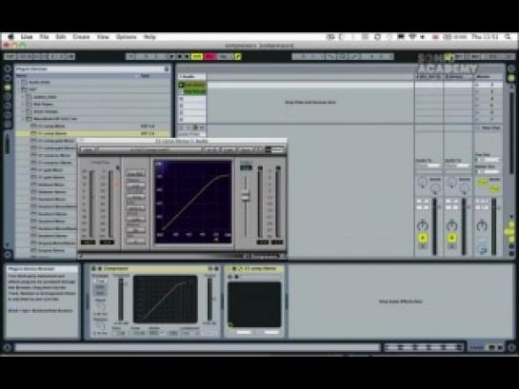
Task: Collapse the WaveShell-VST folder
Action: tap(24, 118)
